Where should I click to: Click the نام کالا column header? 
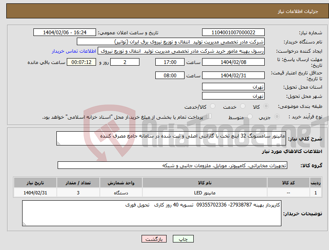pyautogui.click(x=205, y=183)
